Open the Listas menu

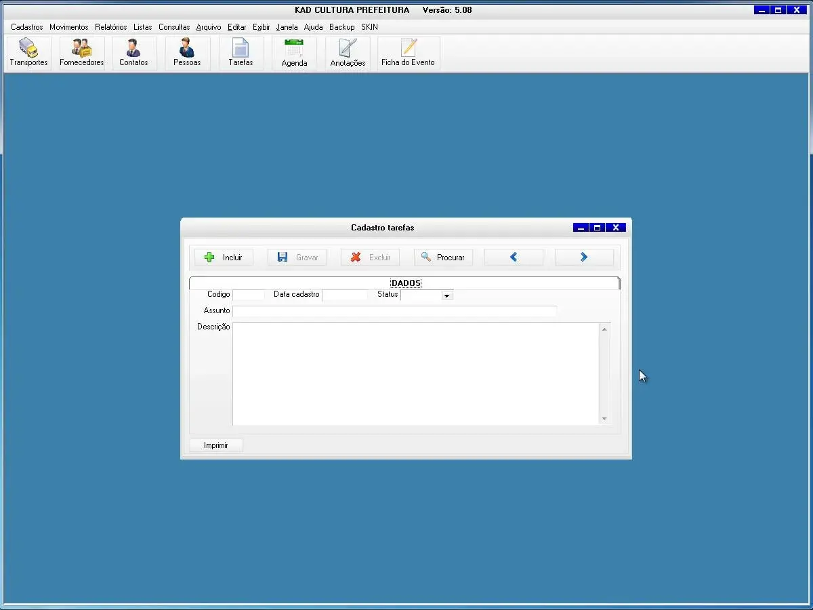click(143, 27)
